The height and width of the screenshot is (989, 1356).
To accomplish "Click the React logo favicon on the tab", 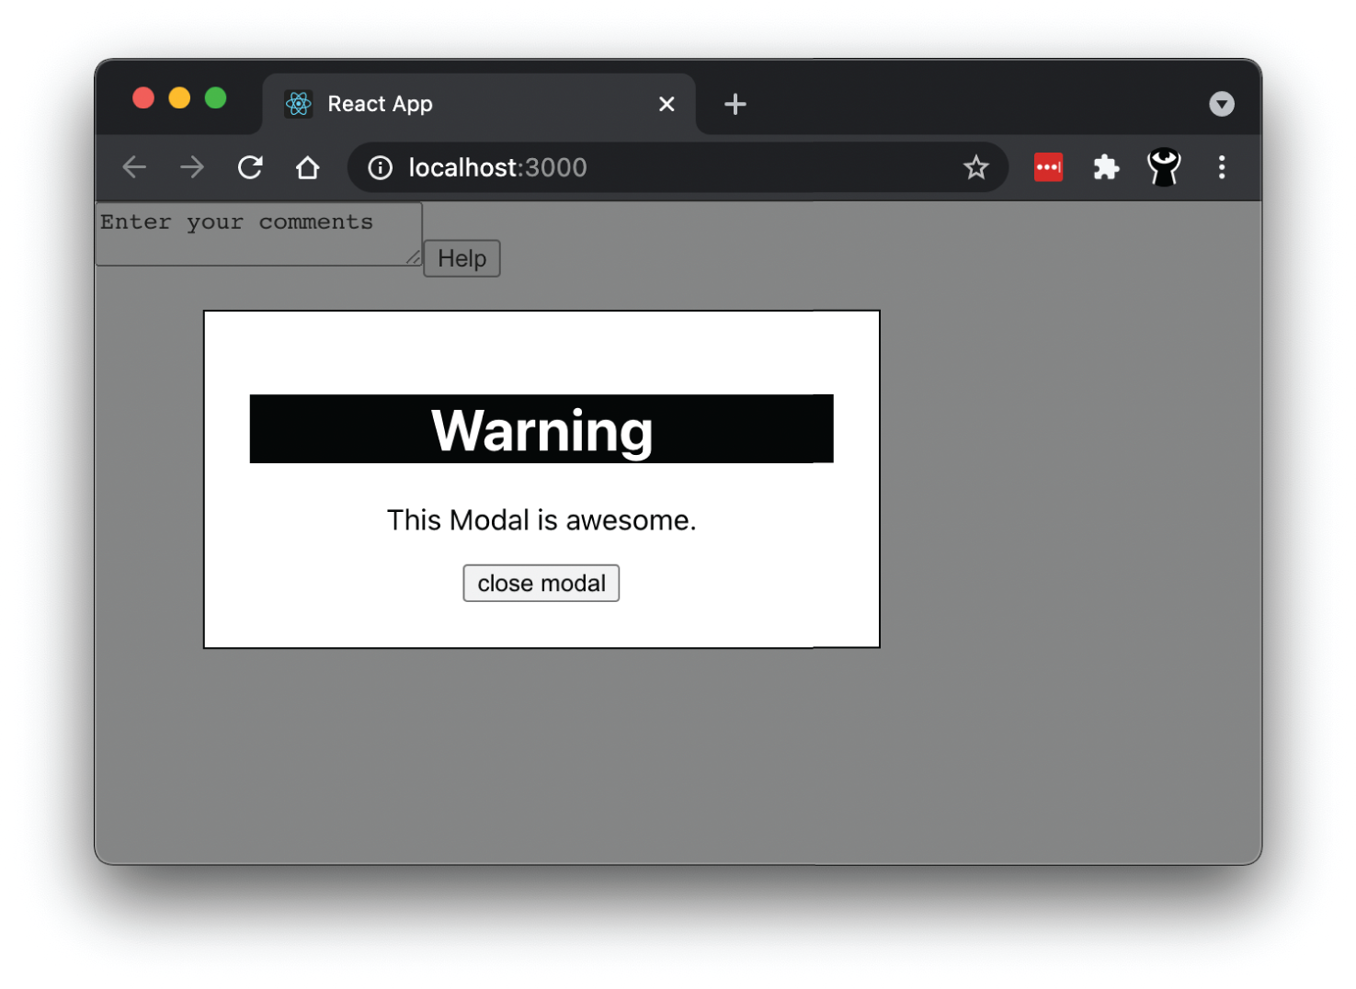I will tap(298, 104).
